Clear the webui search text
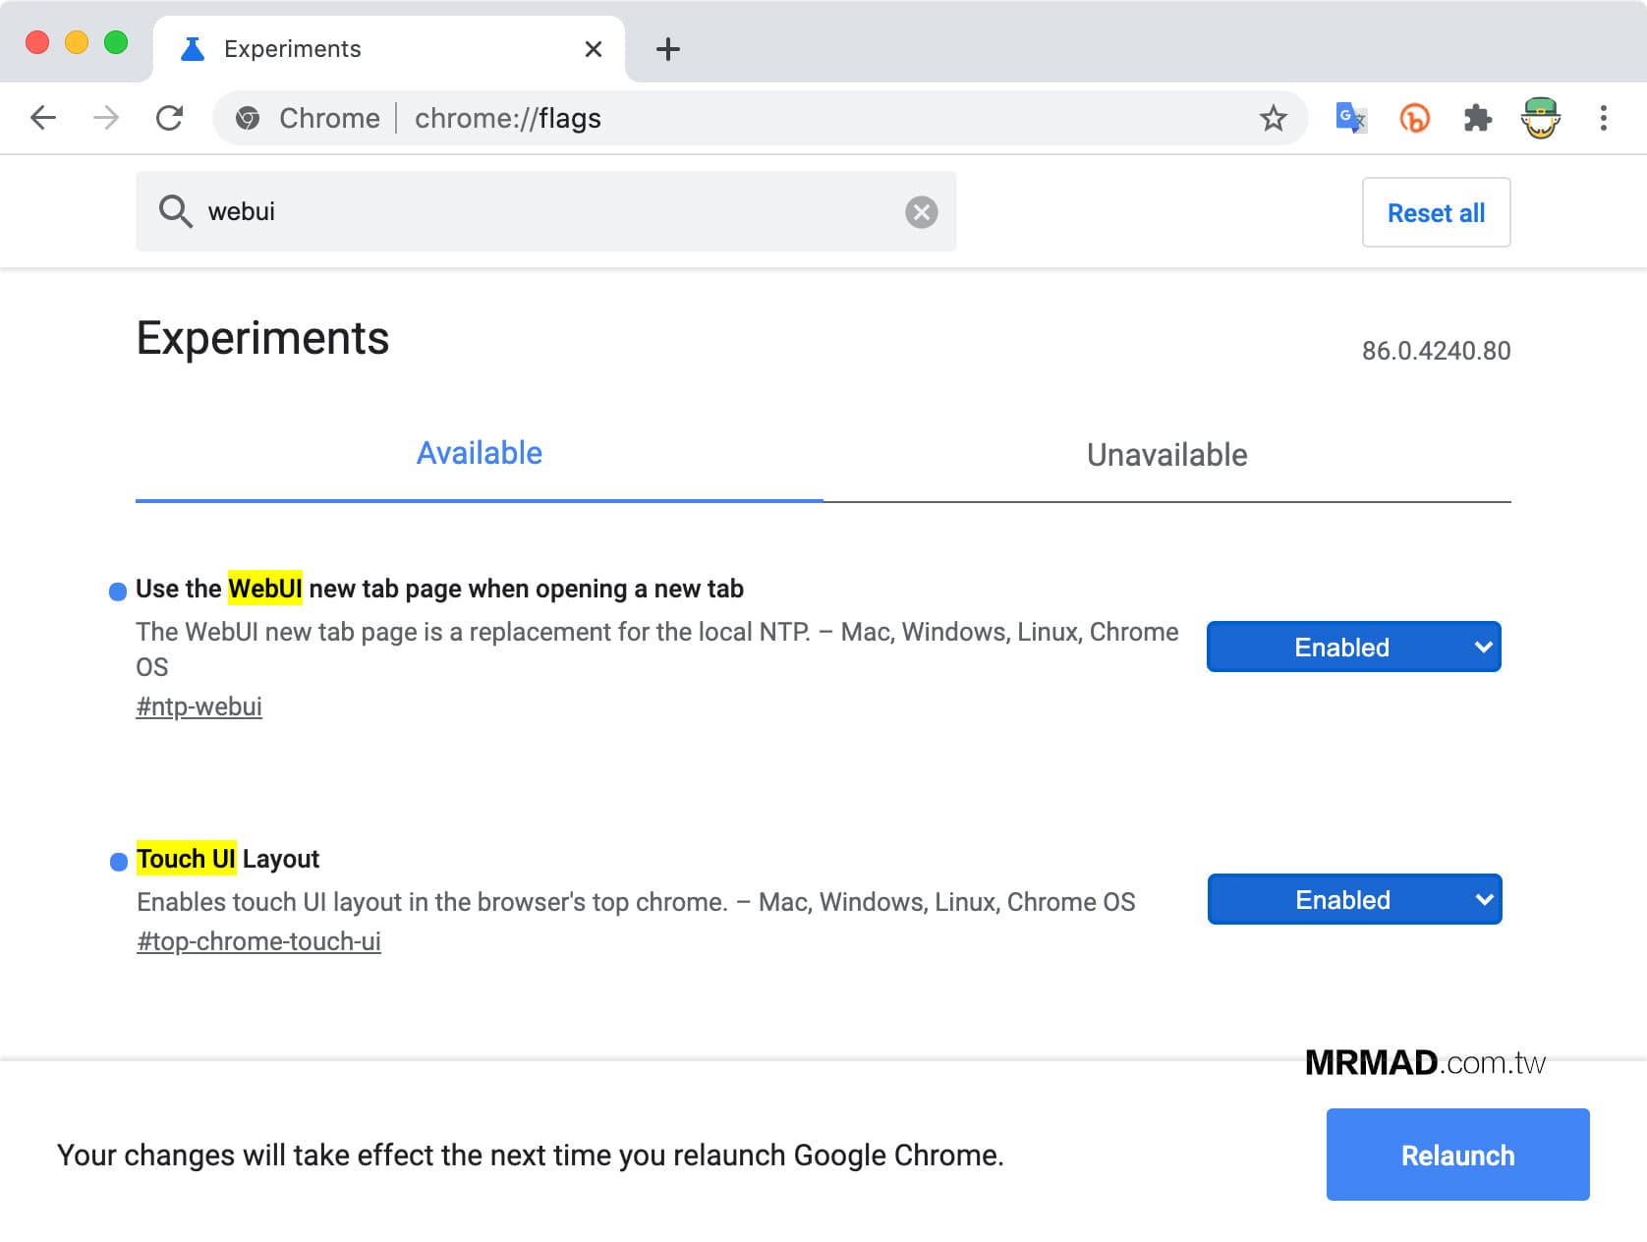This screenshot has width=1647, height=1242. point(922,212)
